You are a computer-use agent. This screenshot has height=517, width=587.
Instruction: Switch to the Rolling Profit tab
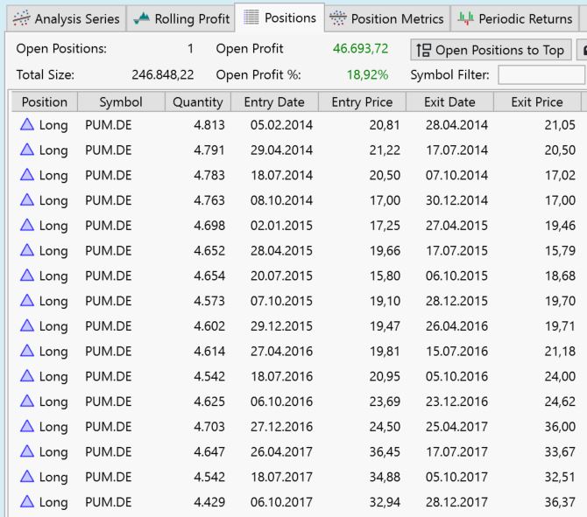point(180,19)
